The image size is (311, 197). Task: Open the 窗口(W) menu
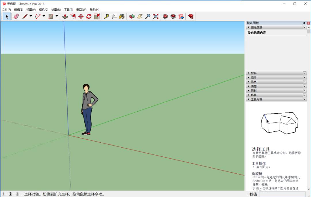81,9
